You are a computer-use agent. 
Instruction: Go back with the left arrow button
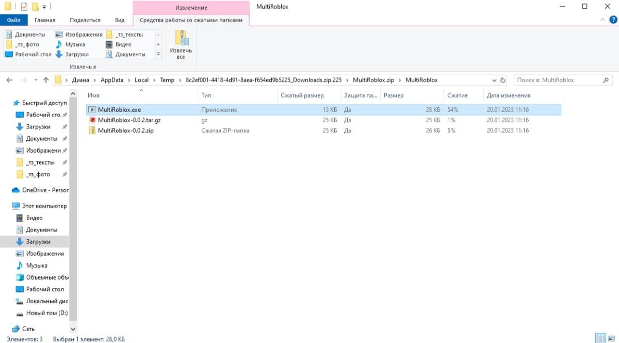[10, 80]
